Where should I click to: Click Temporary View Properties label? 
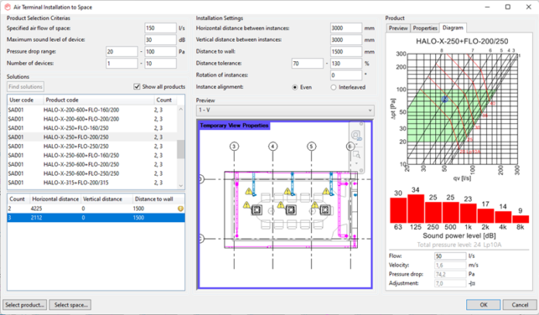click(x=234, y=125)
